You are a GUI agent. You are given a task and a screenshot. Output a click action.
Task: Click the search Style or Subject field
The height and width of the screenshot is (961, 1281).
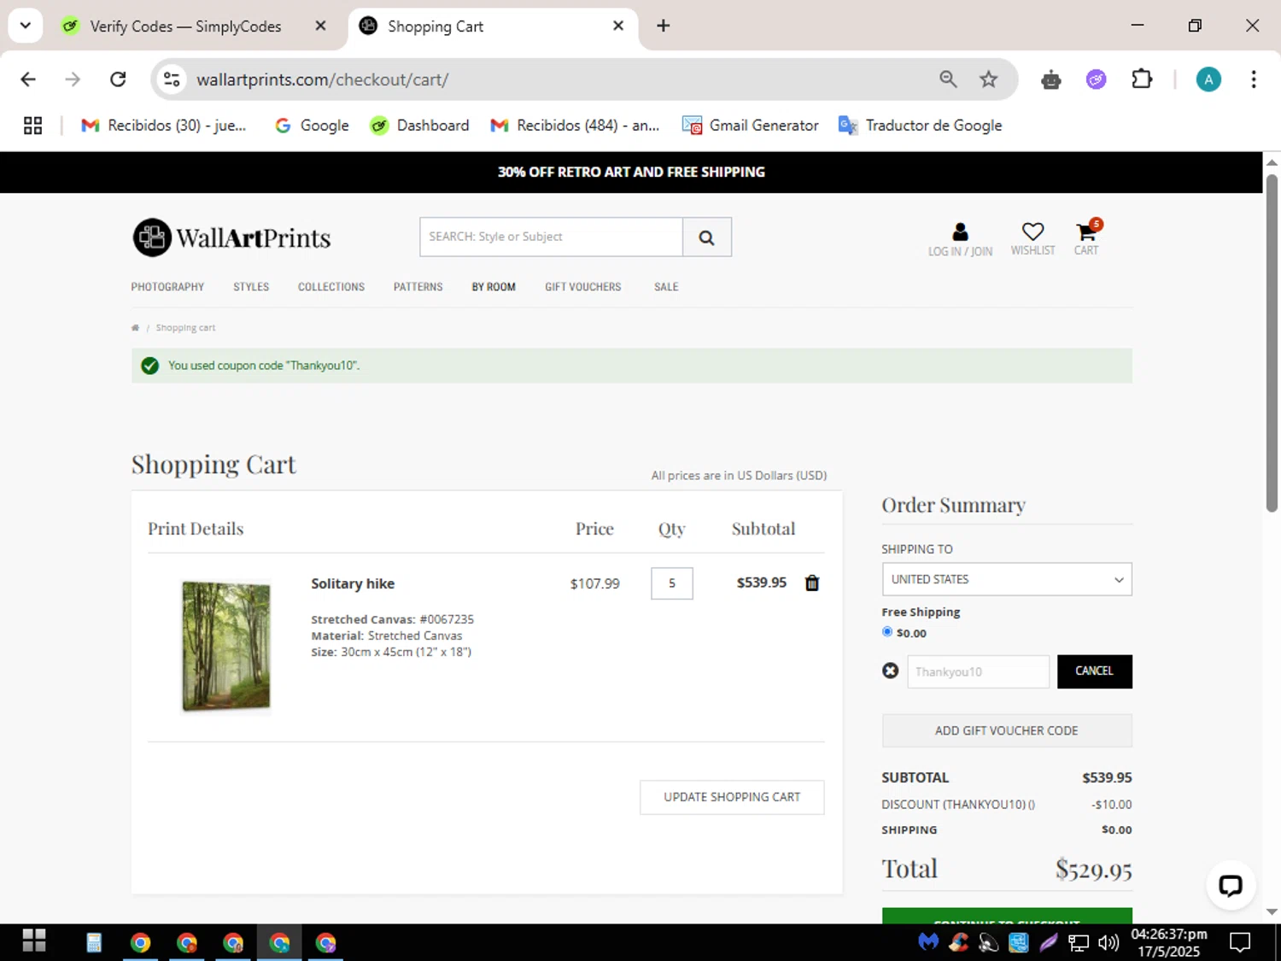click(551, 237)
